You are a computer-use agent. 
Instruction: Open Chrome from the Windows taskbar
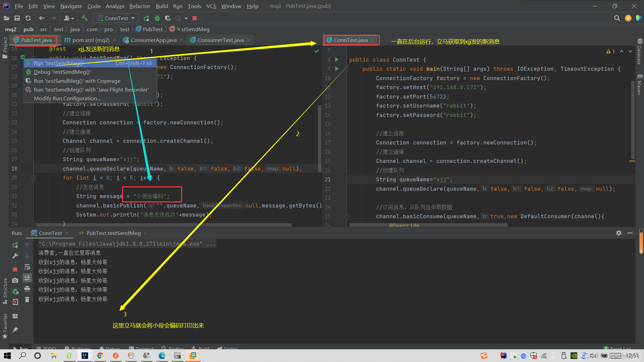click(100, 356)
